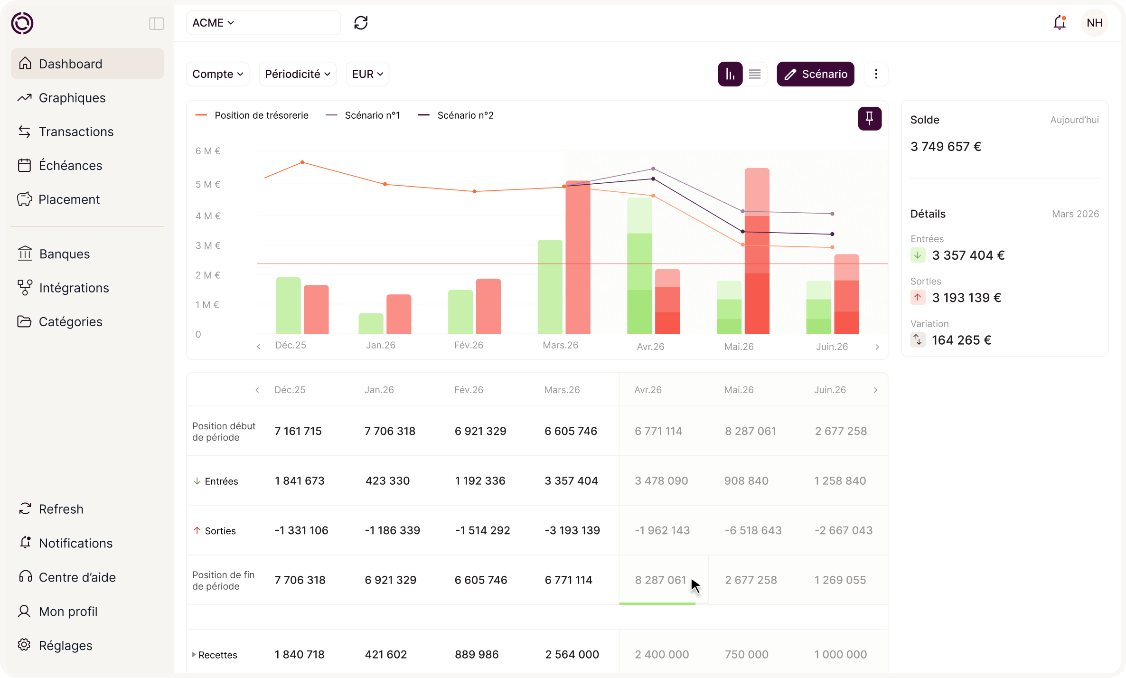Switch to list table view
The image size is (1126, 678).
click(755, 74)
